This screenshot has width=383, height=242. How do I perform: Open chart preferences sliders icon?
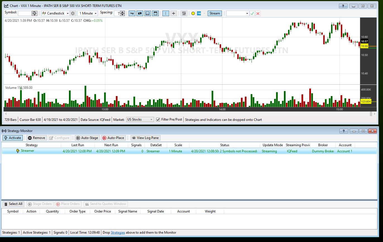pos(184,13)
